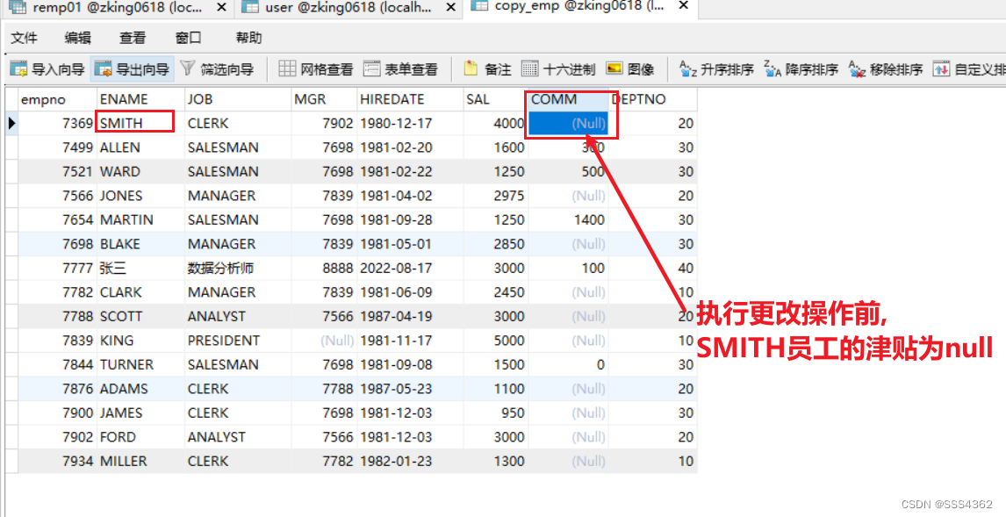Select the JAMES name cell
The image size is (1006, 517).
click(140, 413)
